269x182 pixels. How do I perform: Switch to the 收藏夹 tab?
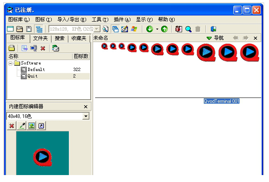tap(79, 38)
